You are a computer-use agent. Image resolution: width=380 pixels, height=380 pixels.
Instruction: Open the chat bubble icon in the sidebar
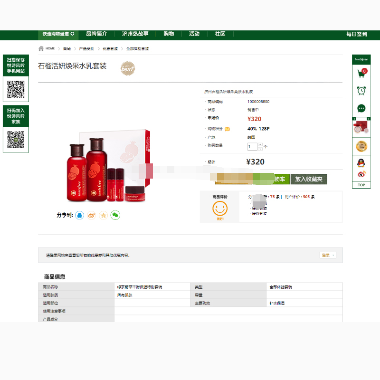(361, 108)
